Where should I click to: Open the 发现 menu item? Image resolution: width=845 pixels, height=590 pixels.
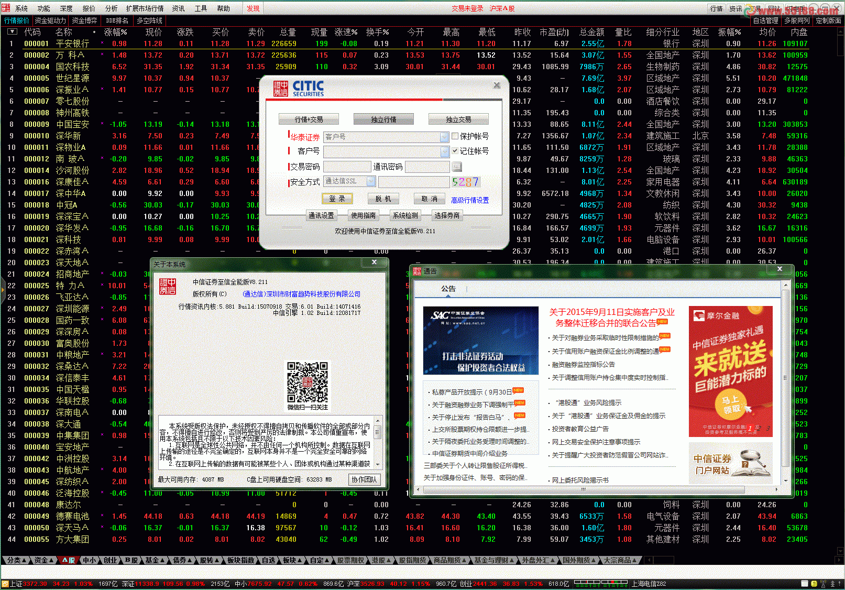click(253, 8)
